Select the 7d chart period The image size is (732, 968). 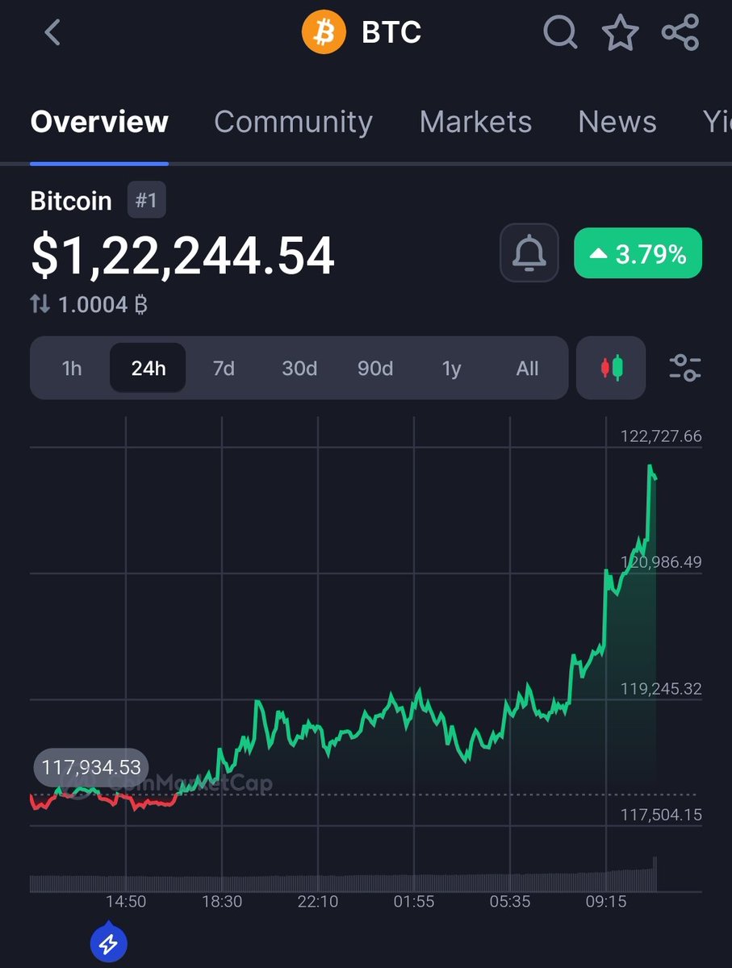click(x=224, y=368)
